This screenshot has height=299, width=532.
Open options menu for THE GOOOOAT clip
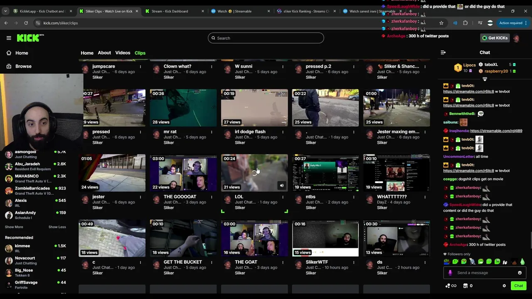tap(212, 197)
